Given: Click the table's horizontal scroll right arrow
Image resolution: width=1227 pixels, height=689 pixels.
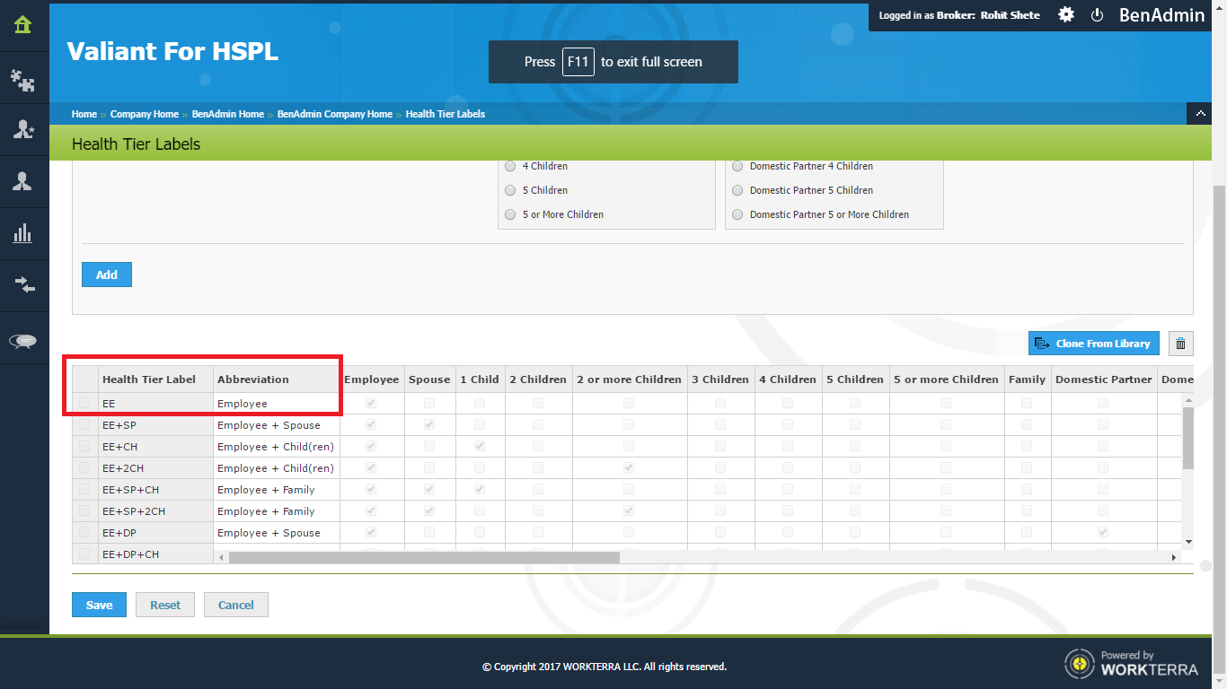Looking at the screenshot, I should click(1173, 557).
